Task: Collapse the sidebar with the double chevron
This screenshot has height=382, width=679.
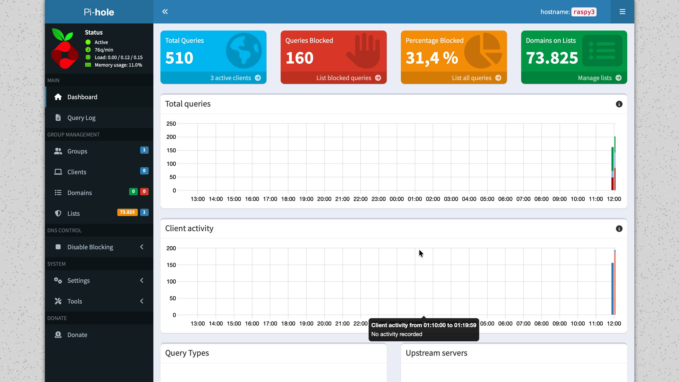Action: [165, 11]
